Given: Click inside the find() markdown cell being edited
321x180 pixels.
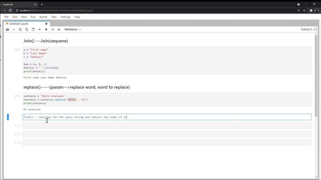Looking at the screenshot, I should coord(167,117).
